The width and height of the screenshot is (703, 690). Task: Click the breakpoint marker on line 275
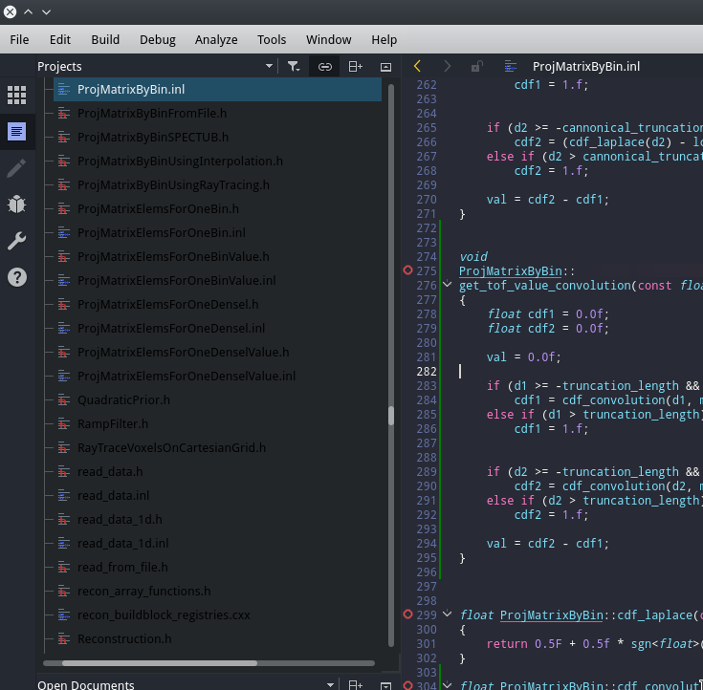tap(408, 270)
